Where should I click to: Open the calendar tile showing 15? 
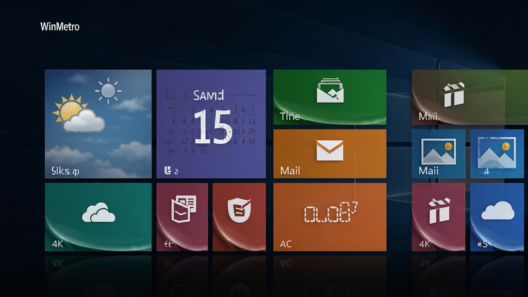pos(211,124)
